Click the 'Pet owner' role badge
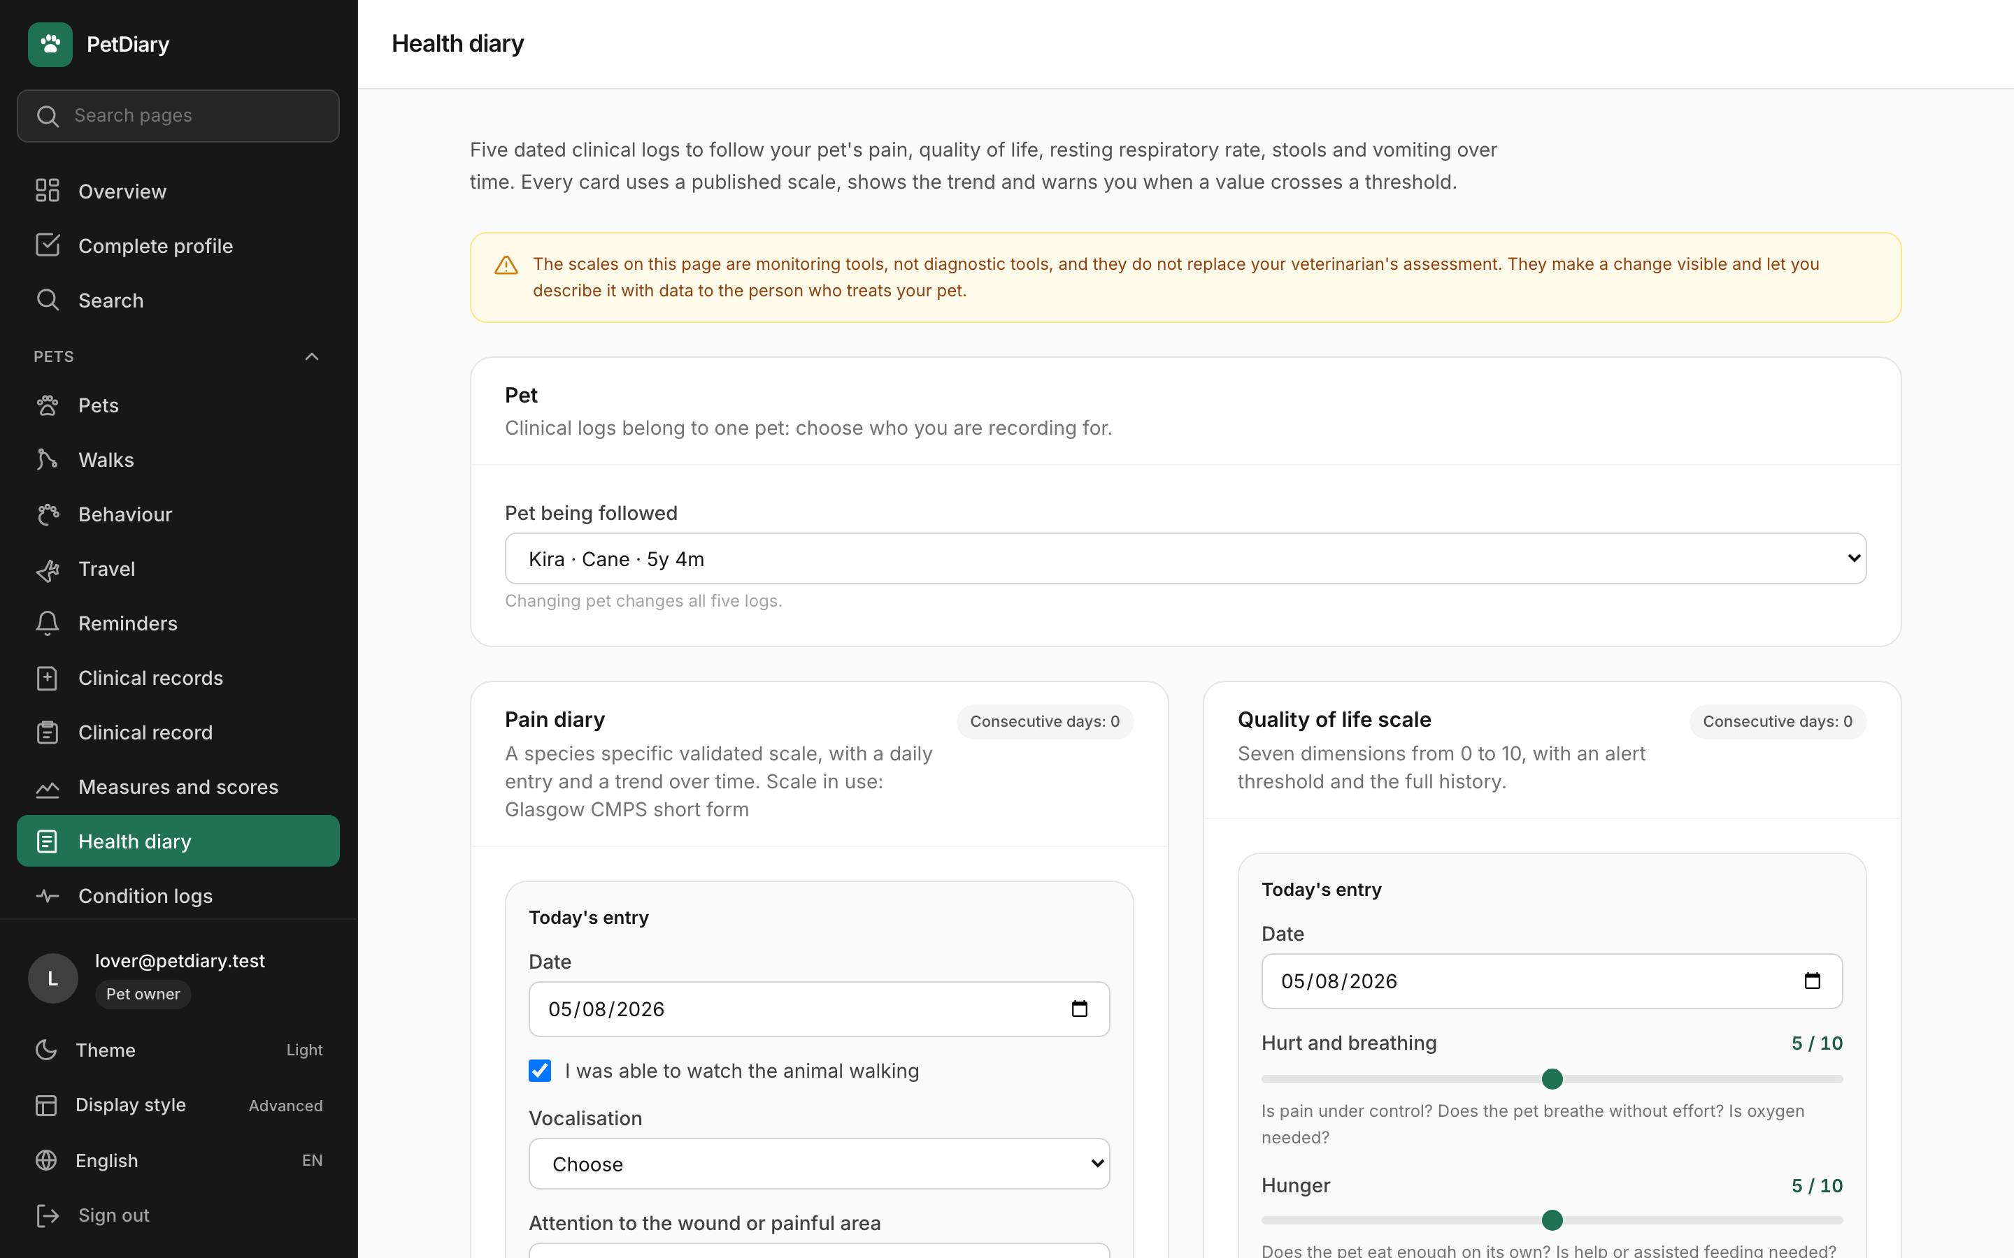The width and height of the screenshot is (2014, 1258). click(x=143, y=995)
